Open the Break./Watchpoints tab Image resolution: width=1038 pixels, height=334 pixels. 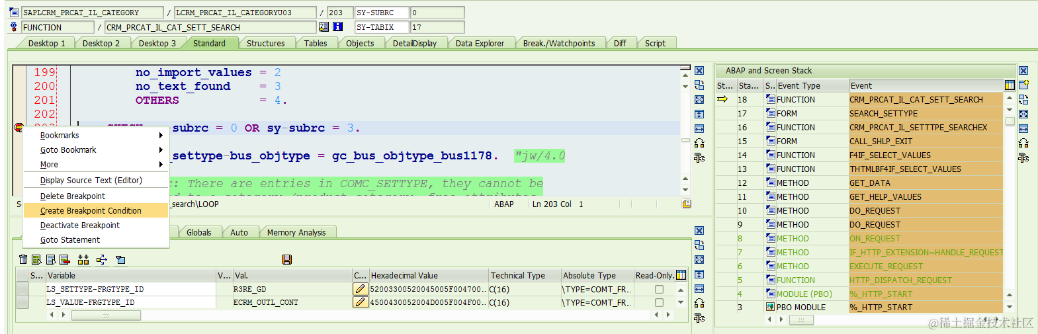[x=558, y=43]
